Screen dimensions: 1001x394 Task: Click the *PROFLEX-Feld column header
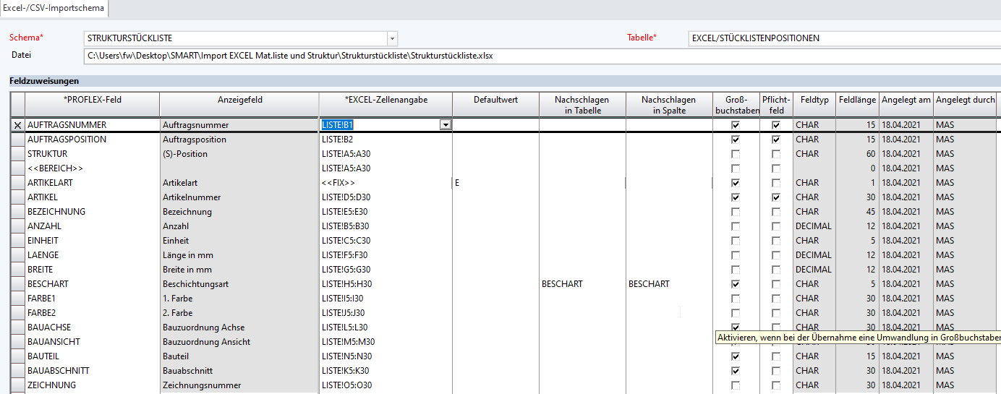[x=93, y=100]
